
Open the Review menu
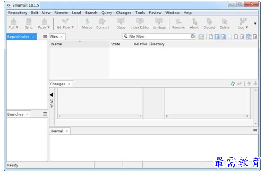(x=155, y=13)
